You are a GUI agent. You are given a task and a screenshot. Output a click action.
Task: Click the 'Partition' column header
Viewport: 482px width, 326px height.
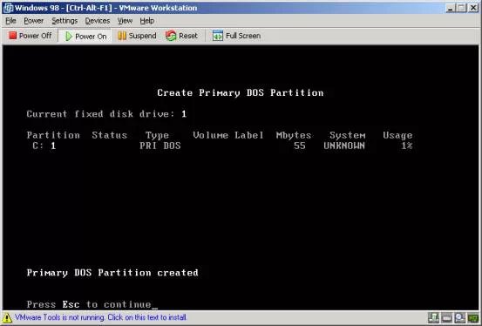[x=53, y=135]
